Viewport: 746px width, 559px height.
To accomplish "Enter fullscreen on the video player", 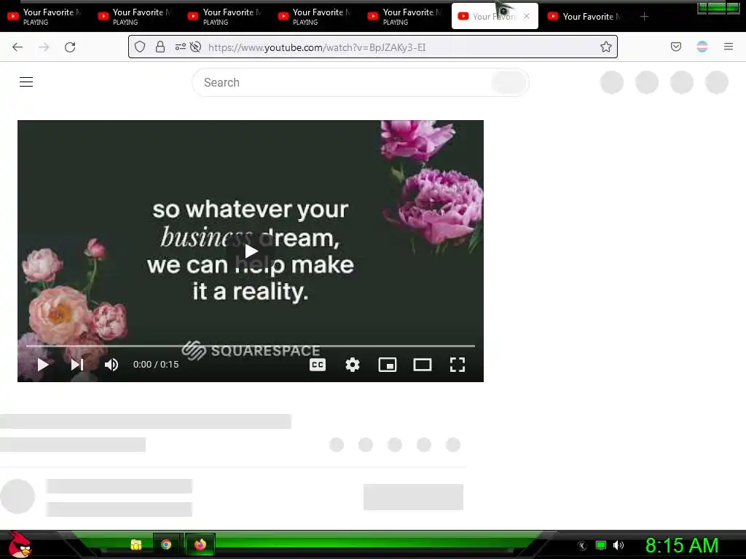I will pos(458,365).
